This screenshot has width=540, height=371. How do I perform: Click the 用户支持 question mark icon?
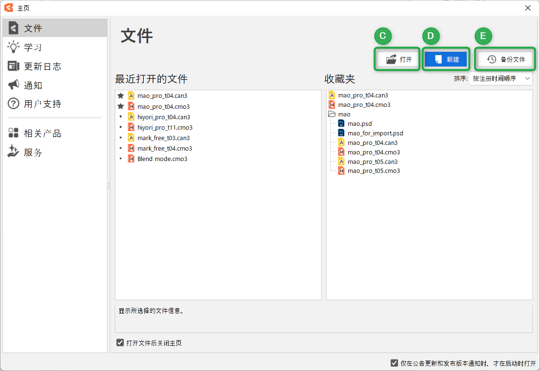(13, 104)
